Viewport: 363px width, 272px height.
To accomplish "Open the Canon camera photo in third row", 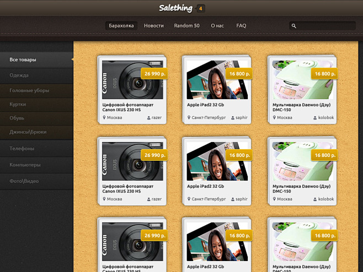I will [x=132, y=242].
